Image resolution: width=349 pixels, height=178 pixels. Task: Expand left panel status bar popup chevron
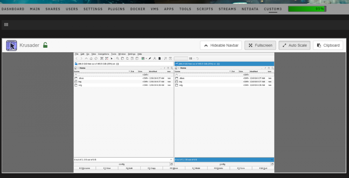[171, 160]
